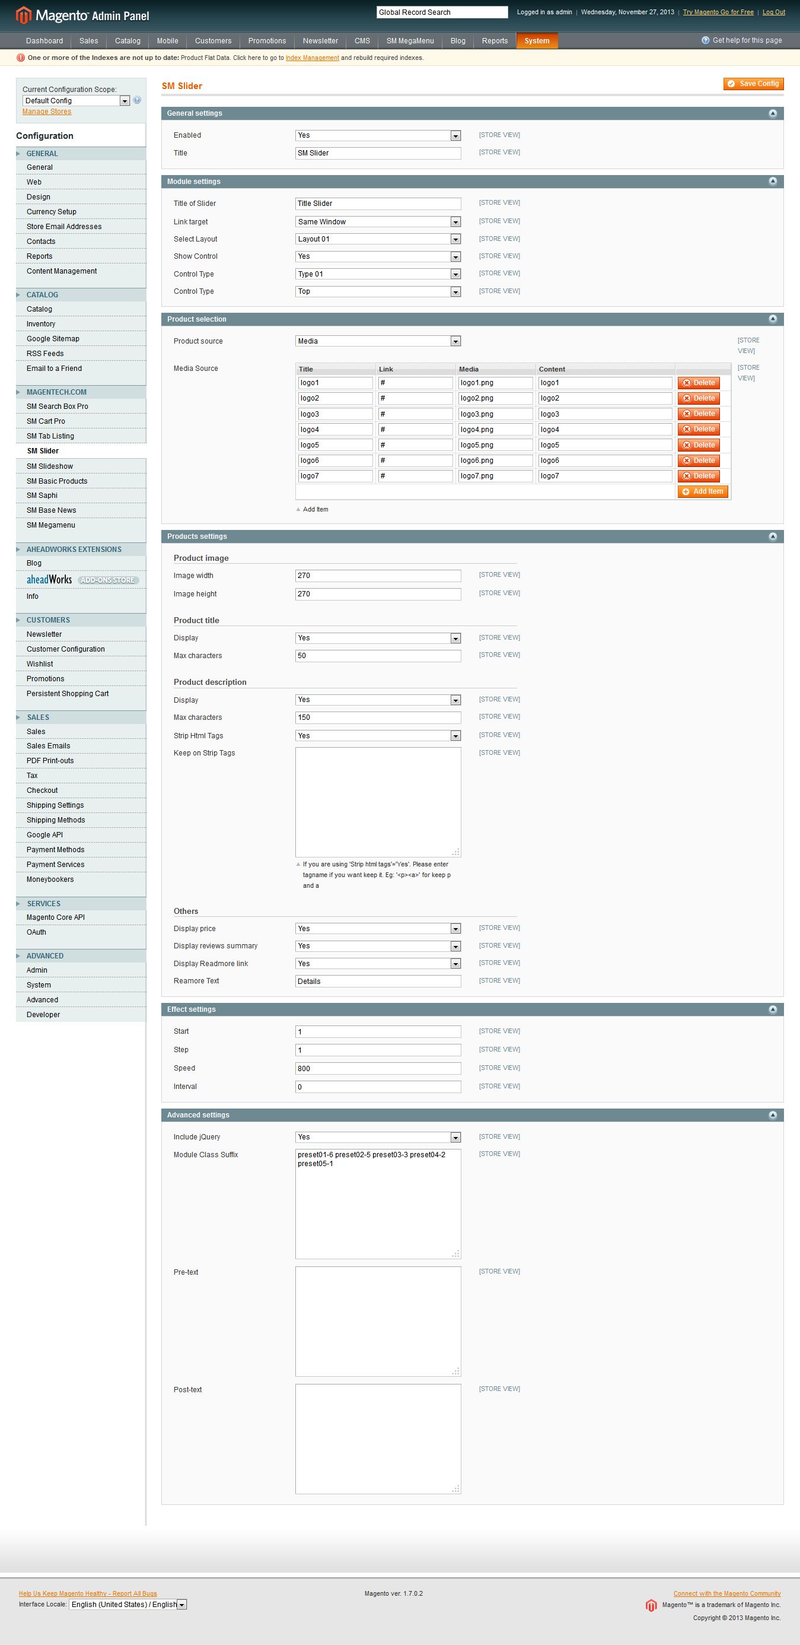Click the Magento trademark logo in footer
This screenshot has width=800, height=1645.
point(651,1605)
